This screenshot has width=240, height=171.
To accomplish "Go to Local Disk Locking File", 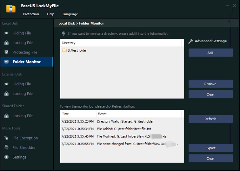I will [x=27, y=43].
